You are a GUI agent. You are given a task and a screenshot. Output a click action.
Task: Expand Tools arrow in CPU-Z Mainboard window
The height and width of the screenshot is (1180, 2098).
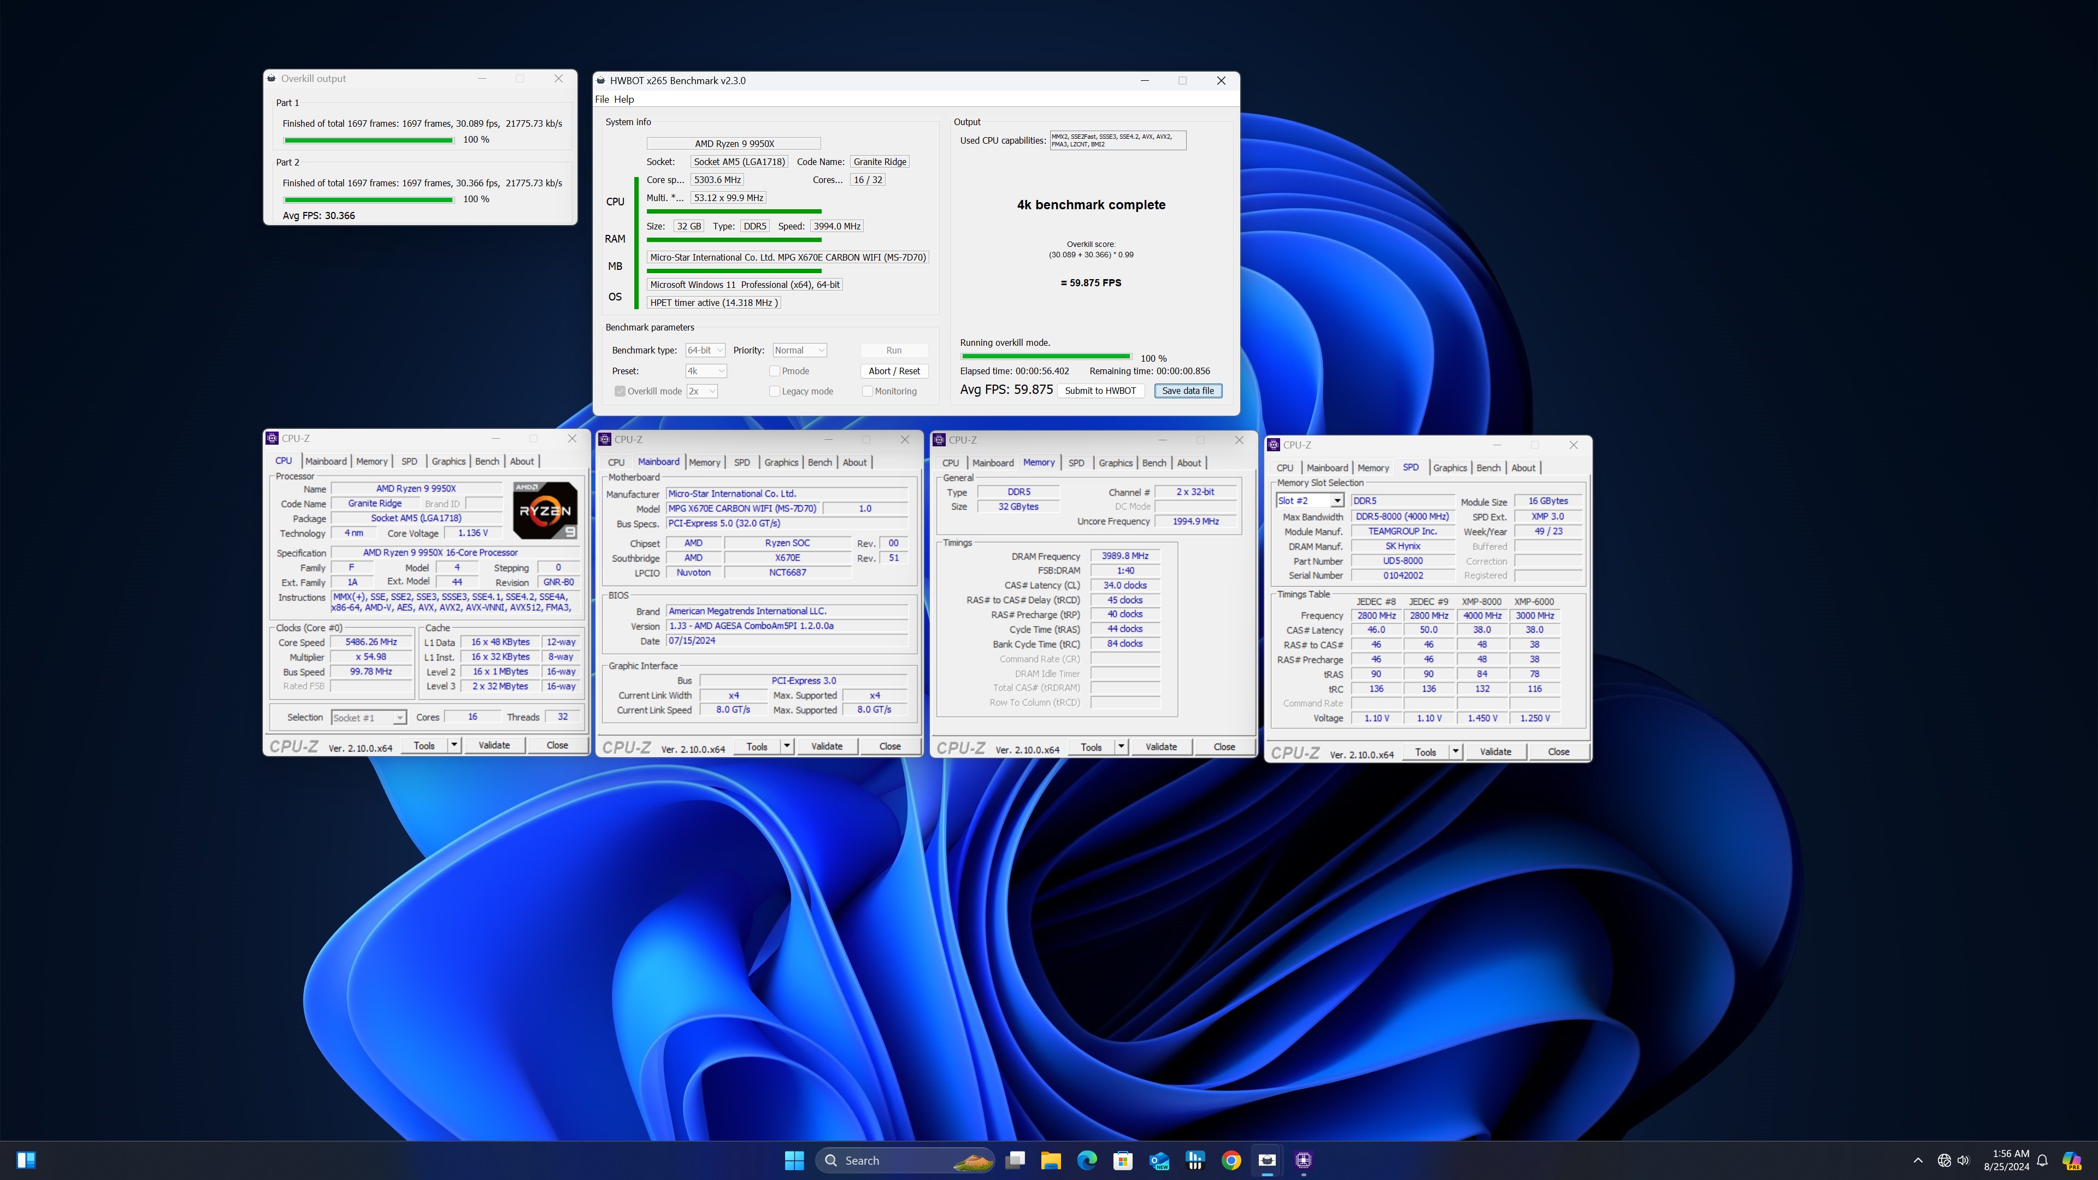[787, 746]
